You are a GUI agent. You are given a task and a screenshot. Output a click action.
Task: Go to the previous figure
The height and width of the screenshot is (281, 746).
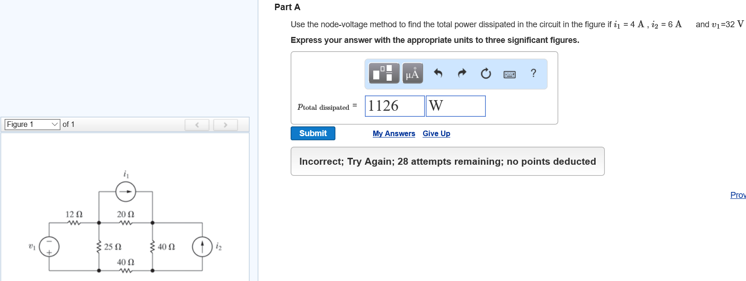tap(197, 125)
